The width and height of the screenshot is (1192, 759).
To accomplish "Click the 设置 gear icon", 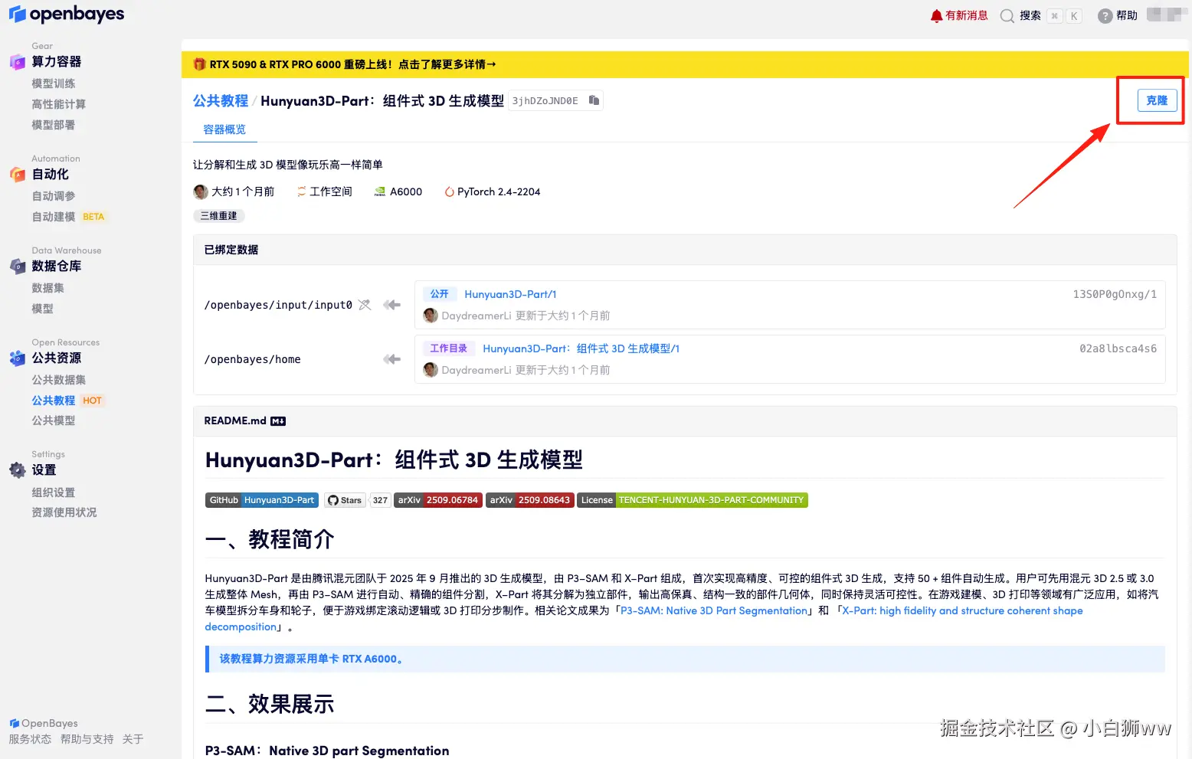I will coord(17,469).
